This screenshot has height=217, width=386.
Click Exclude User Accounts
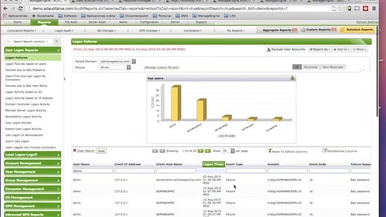click(286, 49)
